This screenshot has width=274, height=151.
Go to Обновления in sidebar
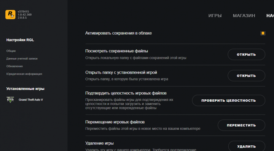pos(14,66)
